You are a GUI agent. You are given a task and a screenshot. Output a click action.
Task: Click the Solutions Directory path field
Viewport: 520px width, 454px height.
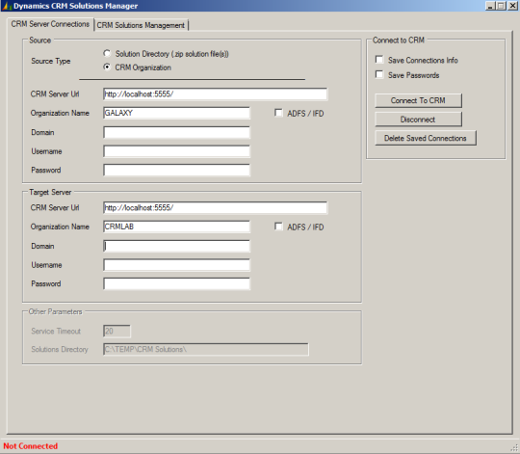[206, 350]
